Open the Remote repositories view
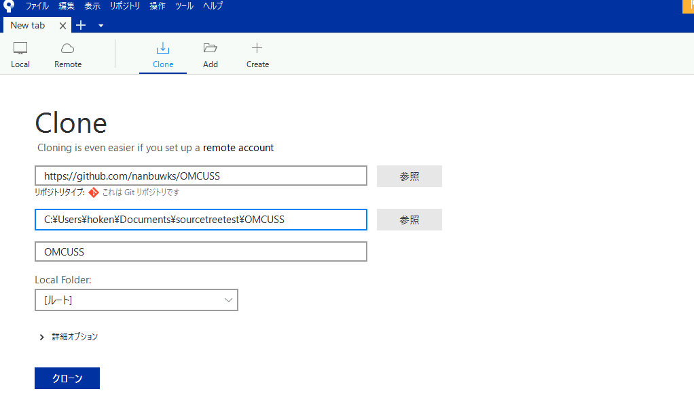This screenshot has width=694, height=404. click(x=68, y=55)
